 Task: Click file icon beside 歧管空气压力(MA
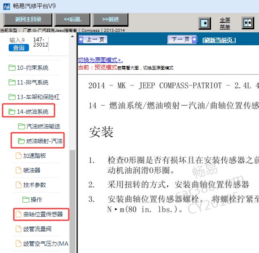tap(19, 244)
